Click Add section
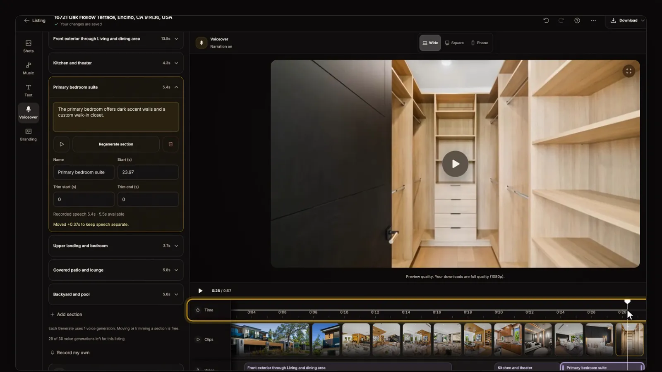Screen dimensions: 662x372 (x=66, y=315)
